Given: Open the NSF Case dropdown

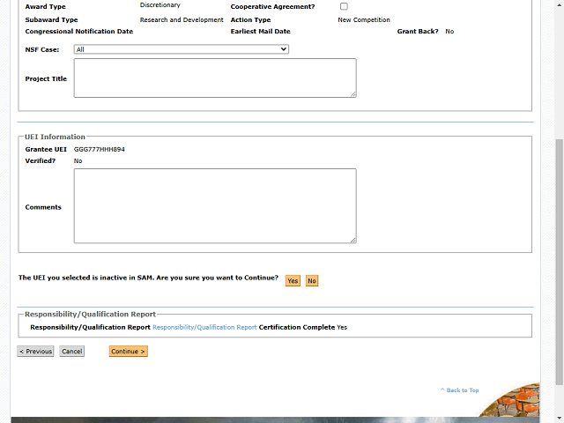Looking at the screenshot, I should pyautogui.click(x=182, y=49).
